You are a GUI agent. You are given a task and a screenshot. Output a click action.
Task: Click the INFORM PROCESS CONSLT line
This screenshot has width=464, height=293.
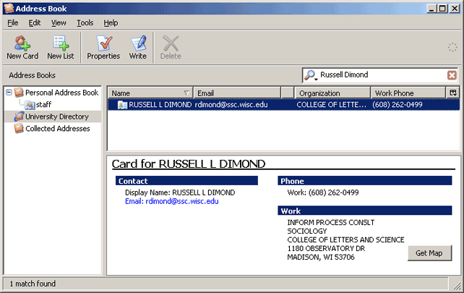pyautogui.click(x=331, y=223)
